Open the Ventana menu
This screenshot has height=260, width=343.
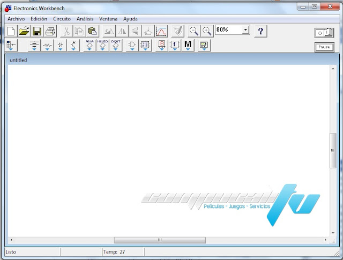[108, 19]
